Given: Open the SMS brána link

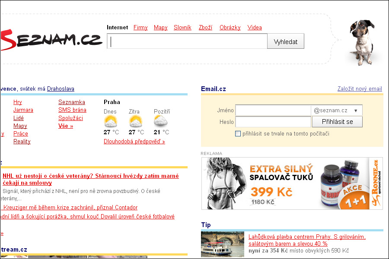Looking at the screenshot, I should (x=72, y=110).
